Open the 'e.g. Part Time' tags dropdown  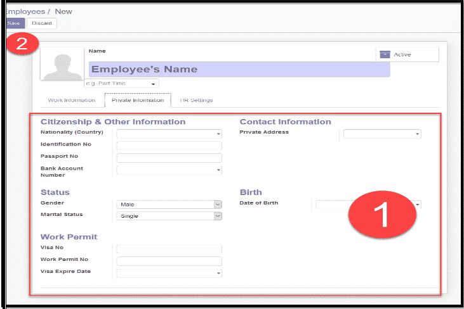coord(122,84)
